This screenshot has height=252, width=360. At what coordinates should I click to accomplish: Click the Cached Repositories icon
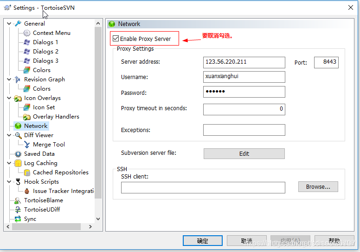tap(27, 172)
